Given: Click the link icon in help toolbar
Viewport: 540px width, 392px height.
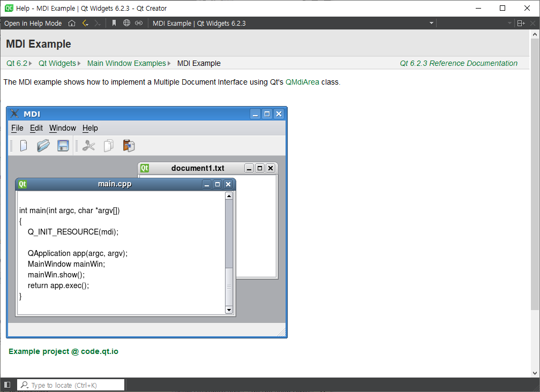Looking at the screenshot, I should 139,23.
